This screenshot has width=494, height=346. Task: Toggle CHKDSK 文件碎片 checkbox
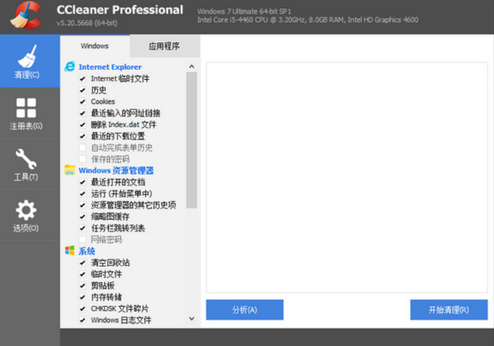click(x=83, y=308)
